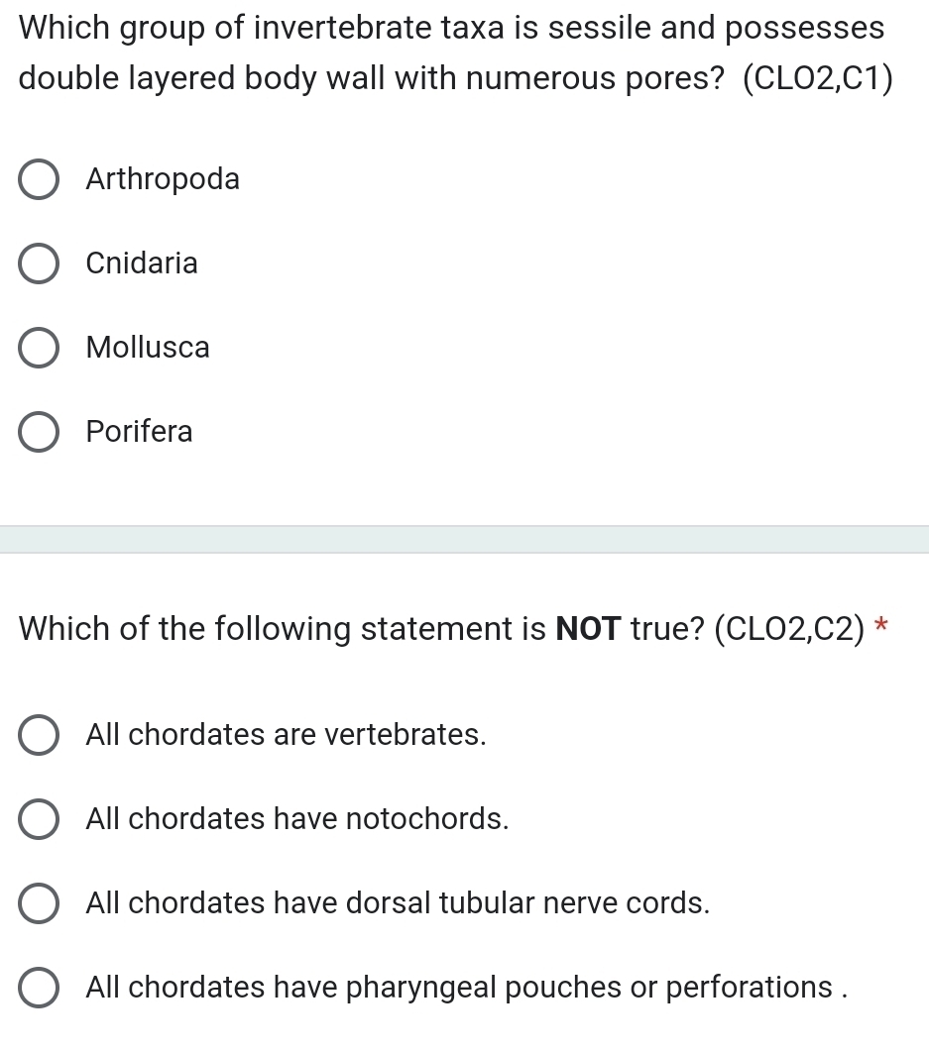Click 'All chordates have dorsal tubular nerve cords.' text
The image size is (929, 1051).
[398, 902]
